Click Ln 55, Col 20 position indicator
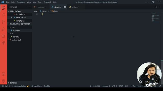The width and height of the screenshot is (163, 91). click(95, 86)
